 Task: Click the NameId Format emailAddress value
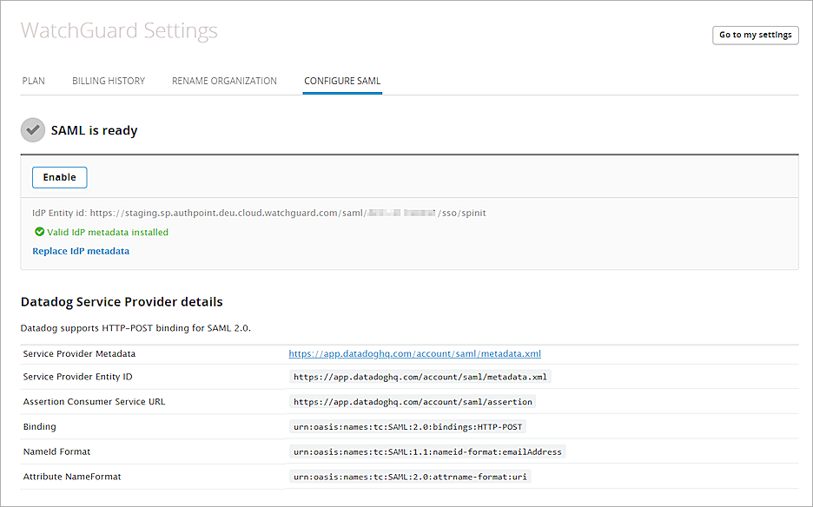tap(427, 451)
